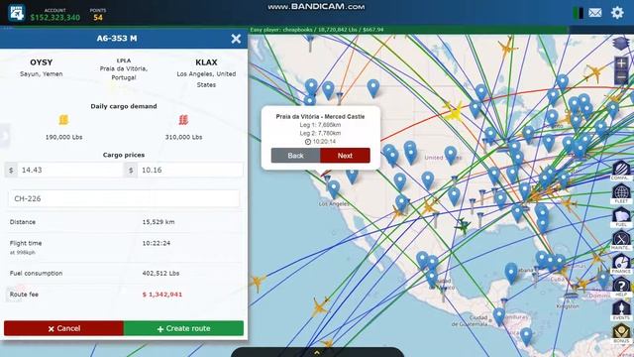The width and height of the screenshot is (634, 357).
Task: Click the Easy player ticker bar
Action: [408, 30]
